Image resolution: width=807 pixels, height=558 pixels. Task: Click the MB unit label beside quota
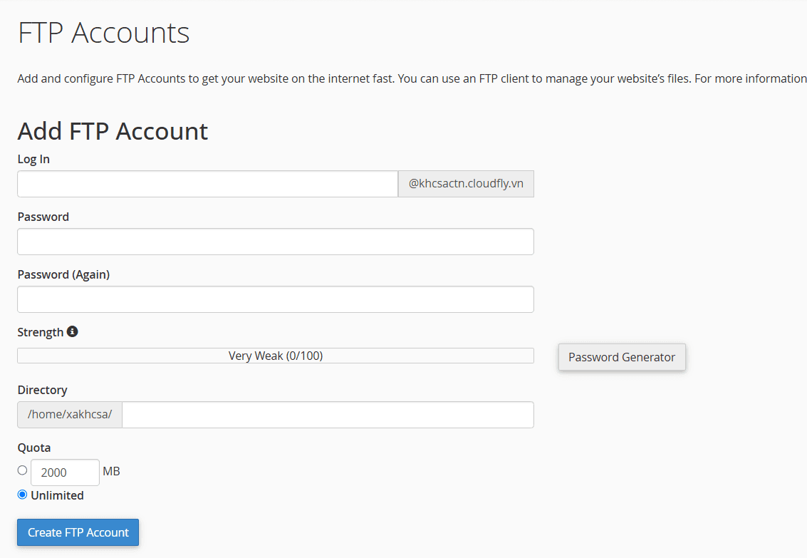111,472
